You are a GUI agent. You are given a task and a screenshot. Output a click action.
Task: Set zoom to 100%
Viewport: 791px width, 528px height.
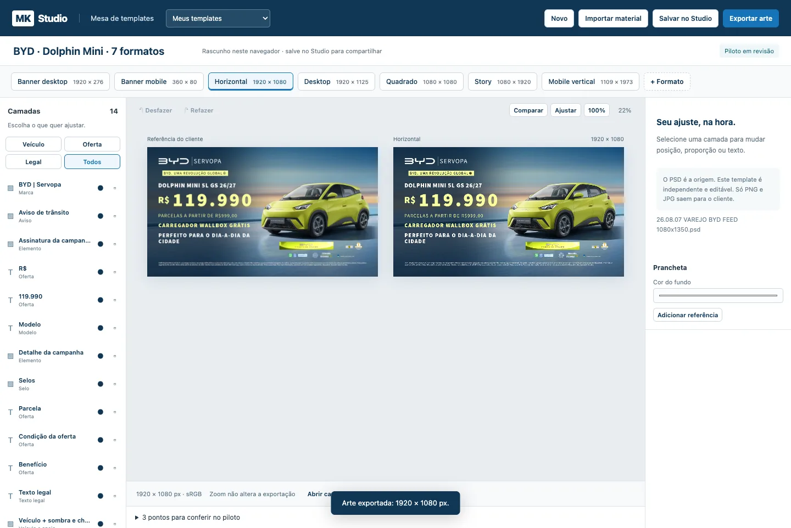pyautogui.click(x=597, y=110)
